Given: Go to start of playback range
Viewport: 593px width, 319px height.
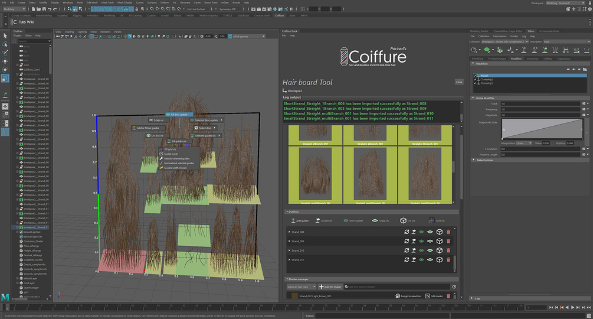Looking at the screenshot, I should point(551,307).
